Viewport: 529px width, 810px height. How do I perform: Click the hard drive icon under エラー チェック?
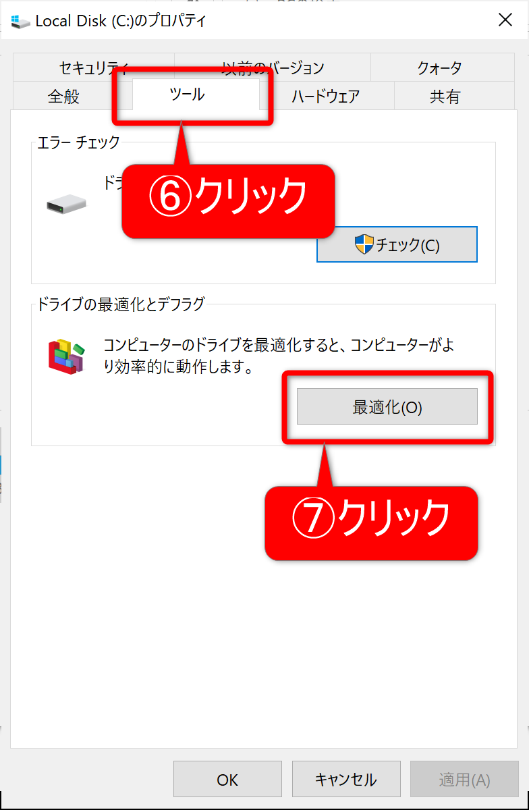pyautogui.click(x=66, y=204)
